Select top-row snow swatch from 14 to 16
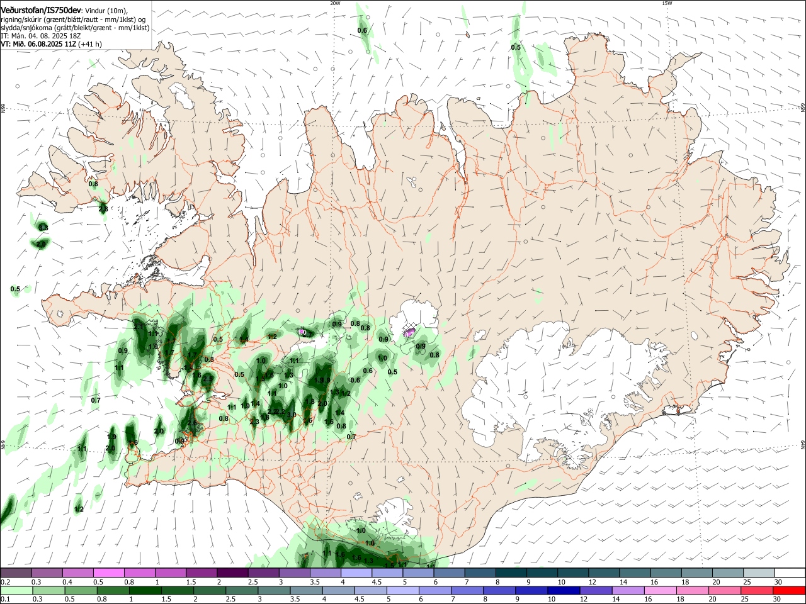Image resolution: width=806 pixels, height=604 pixels. pyautogui.click(x=635, y=573)
